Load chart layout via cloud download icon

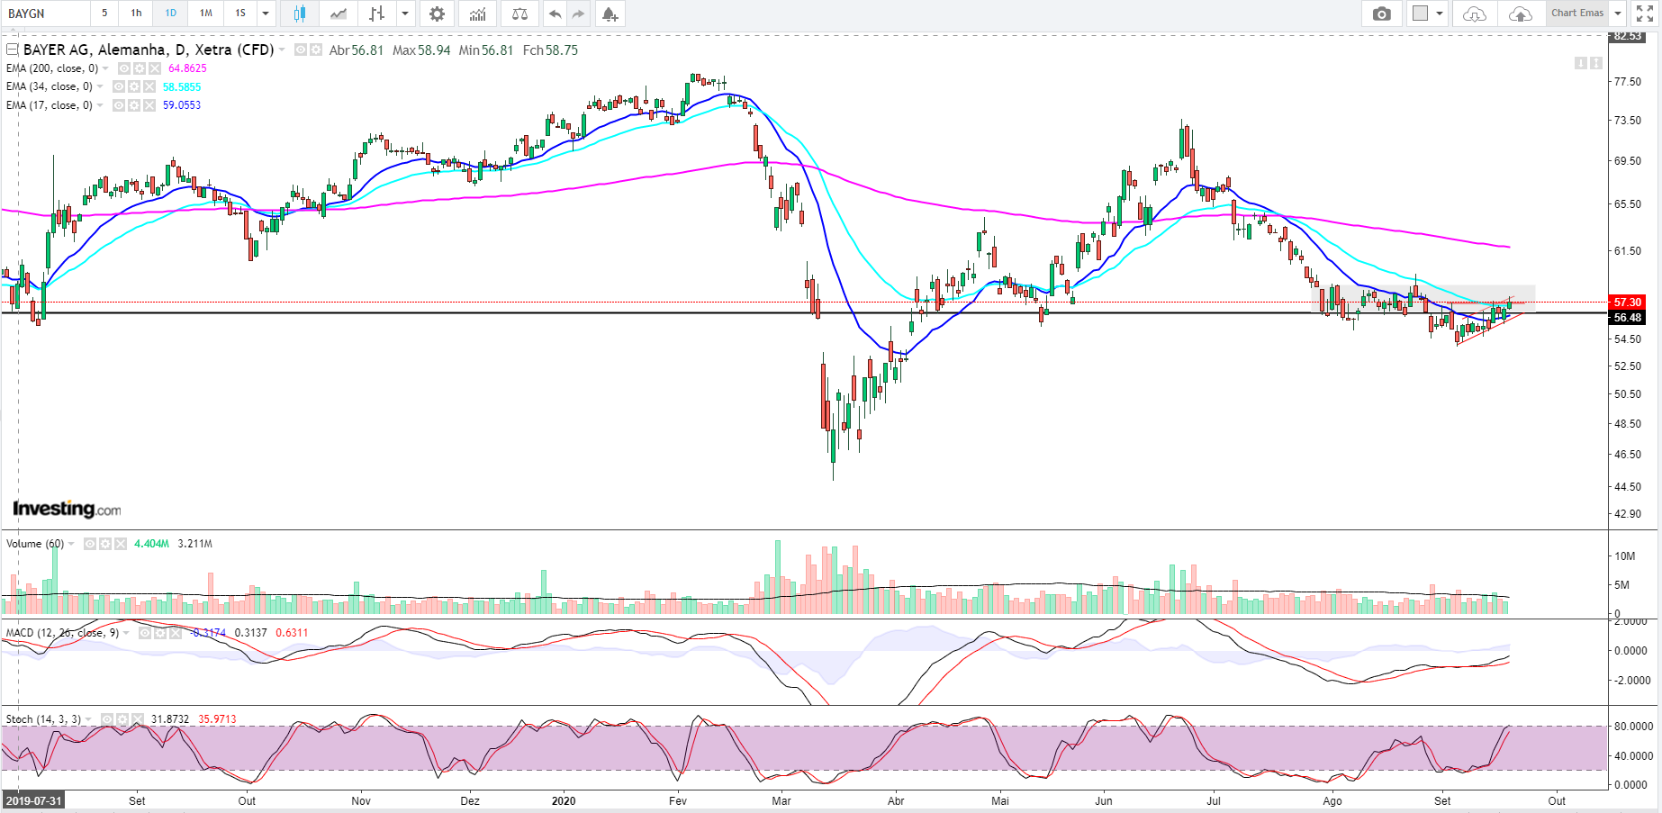1474,14
